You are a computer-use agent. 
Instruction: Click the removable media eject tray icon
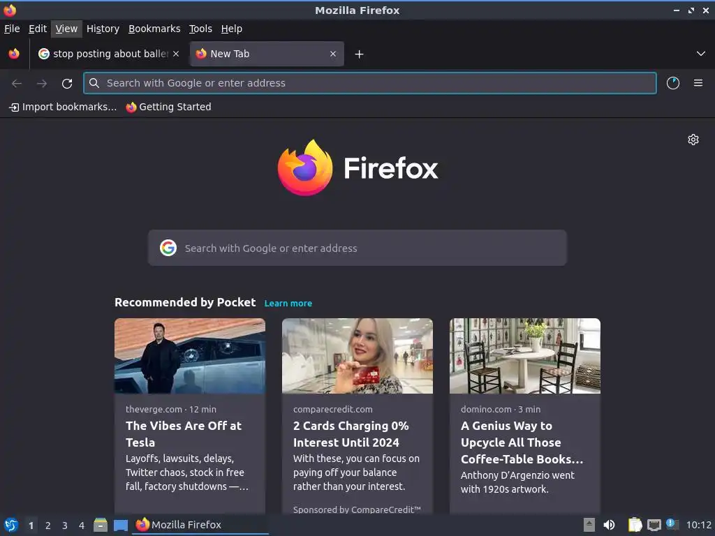(589, 525)
